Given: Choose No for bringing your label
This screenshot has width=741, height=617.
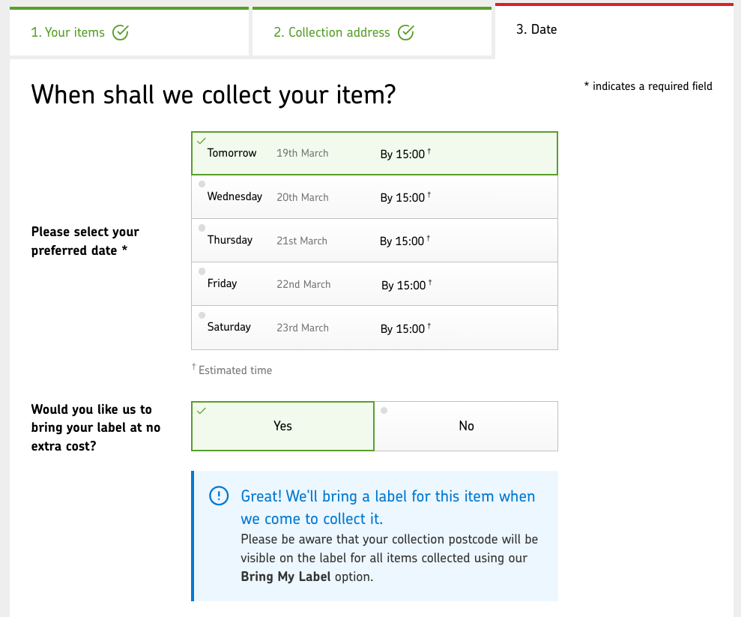Looking at the screenshot, I should click(466, 426).
